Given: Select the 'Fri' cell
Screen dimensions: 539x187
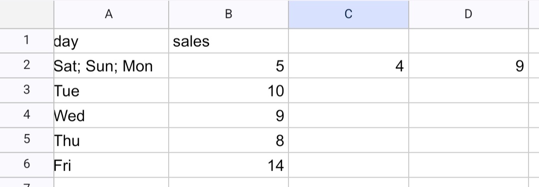Looking at the screenshot, I should pos(111,165).
